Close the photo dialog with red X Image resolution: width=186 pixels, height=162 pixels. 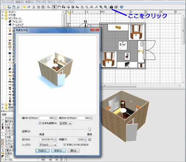[95, 29]
